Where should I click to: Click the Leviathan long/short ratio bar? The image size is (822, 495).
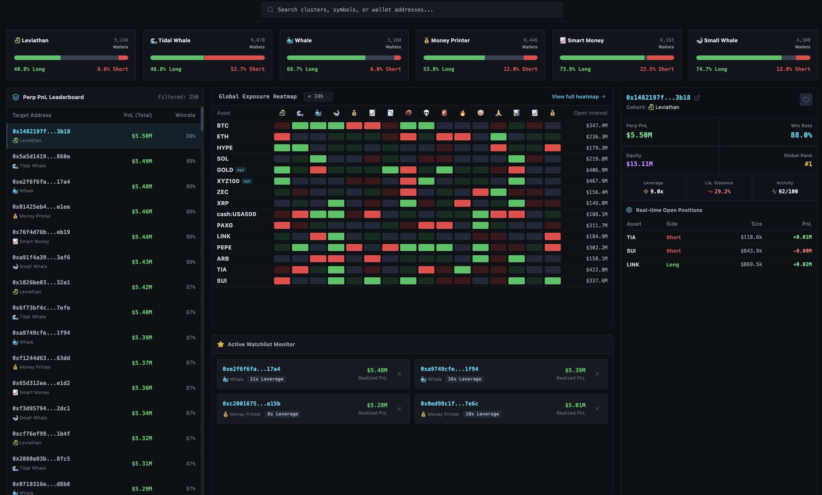(71, 58)
